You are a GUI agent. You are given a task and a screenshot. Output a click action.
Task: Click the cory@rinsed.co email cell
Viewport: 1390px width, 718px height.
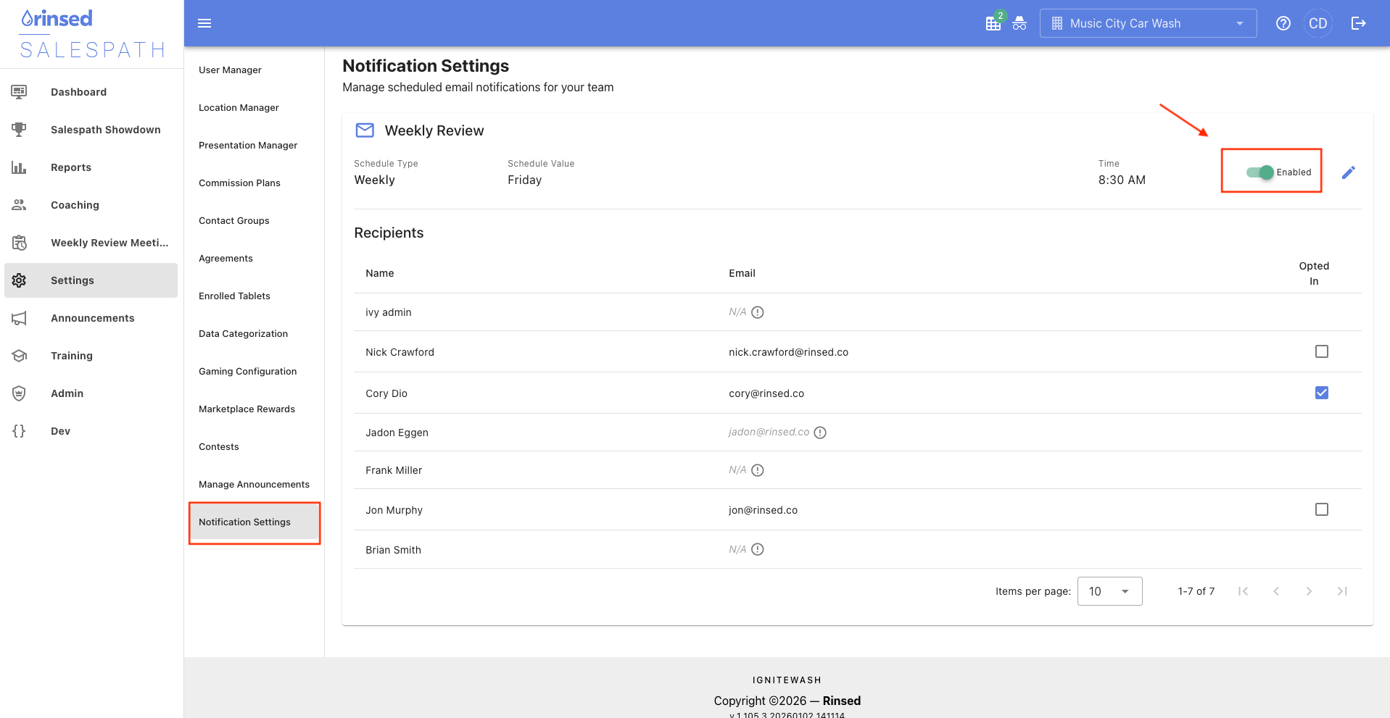pyautogui.click(x=766, y=393)
